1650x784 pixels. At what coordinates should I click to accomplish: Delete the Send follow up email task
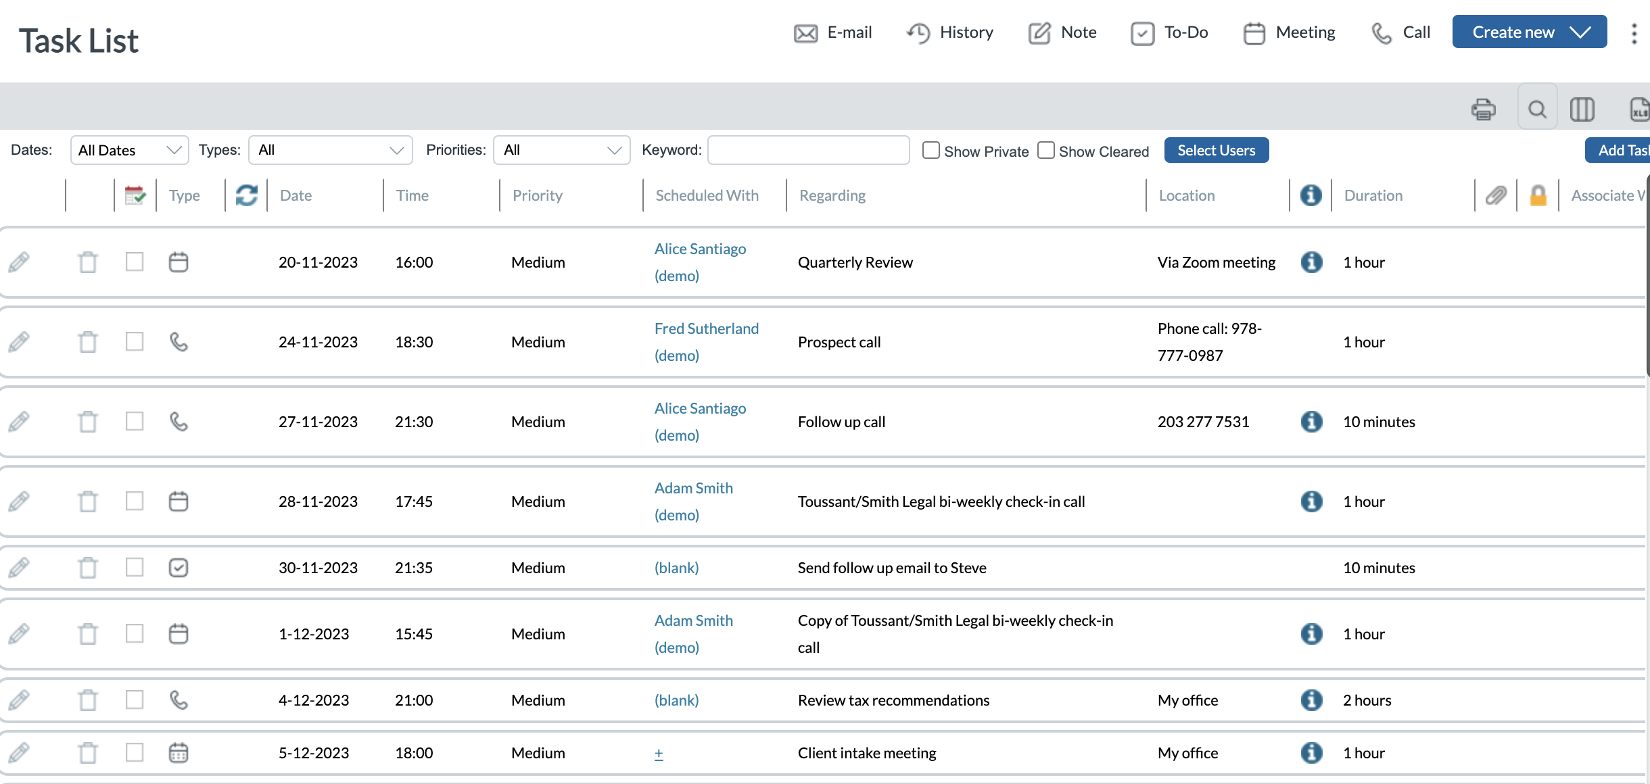pyautogui.click(x=88, y=568)
